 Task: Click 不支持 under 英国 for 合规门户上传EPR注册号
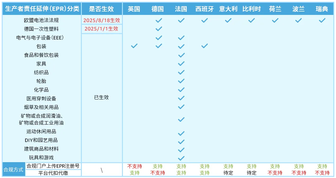coord(134,166)
